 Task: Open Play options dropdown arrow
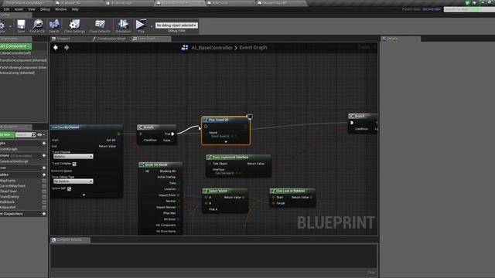click(152, 26)
